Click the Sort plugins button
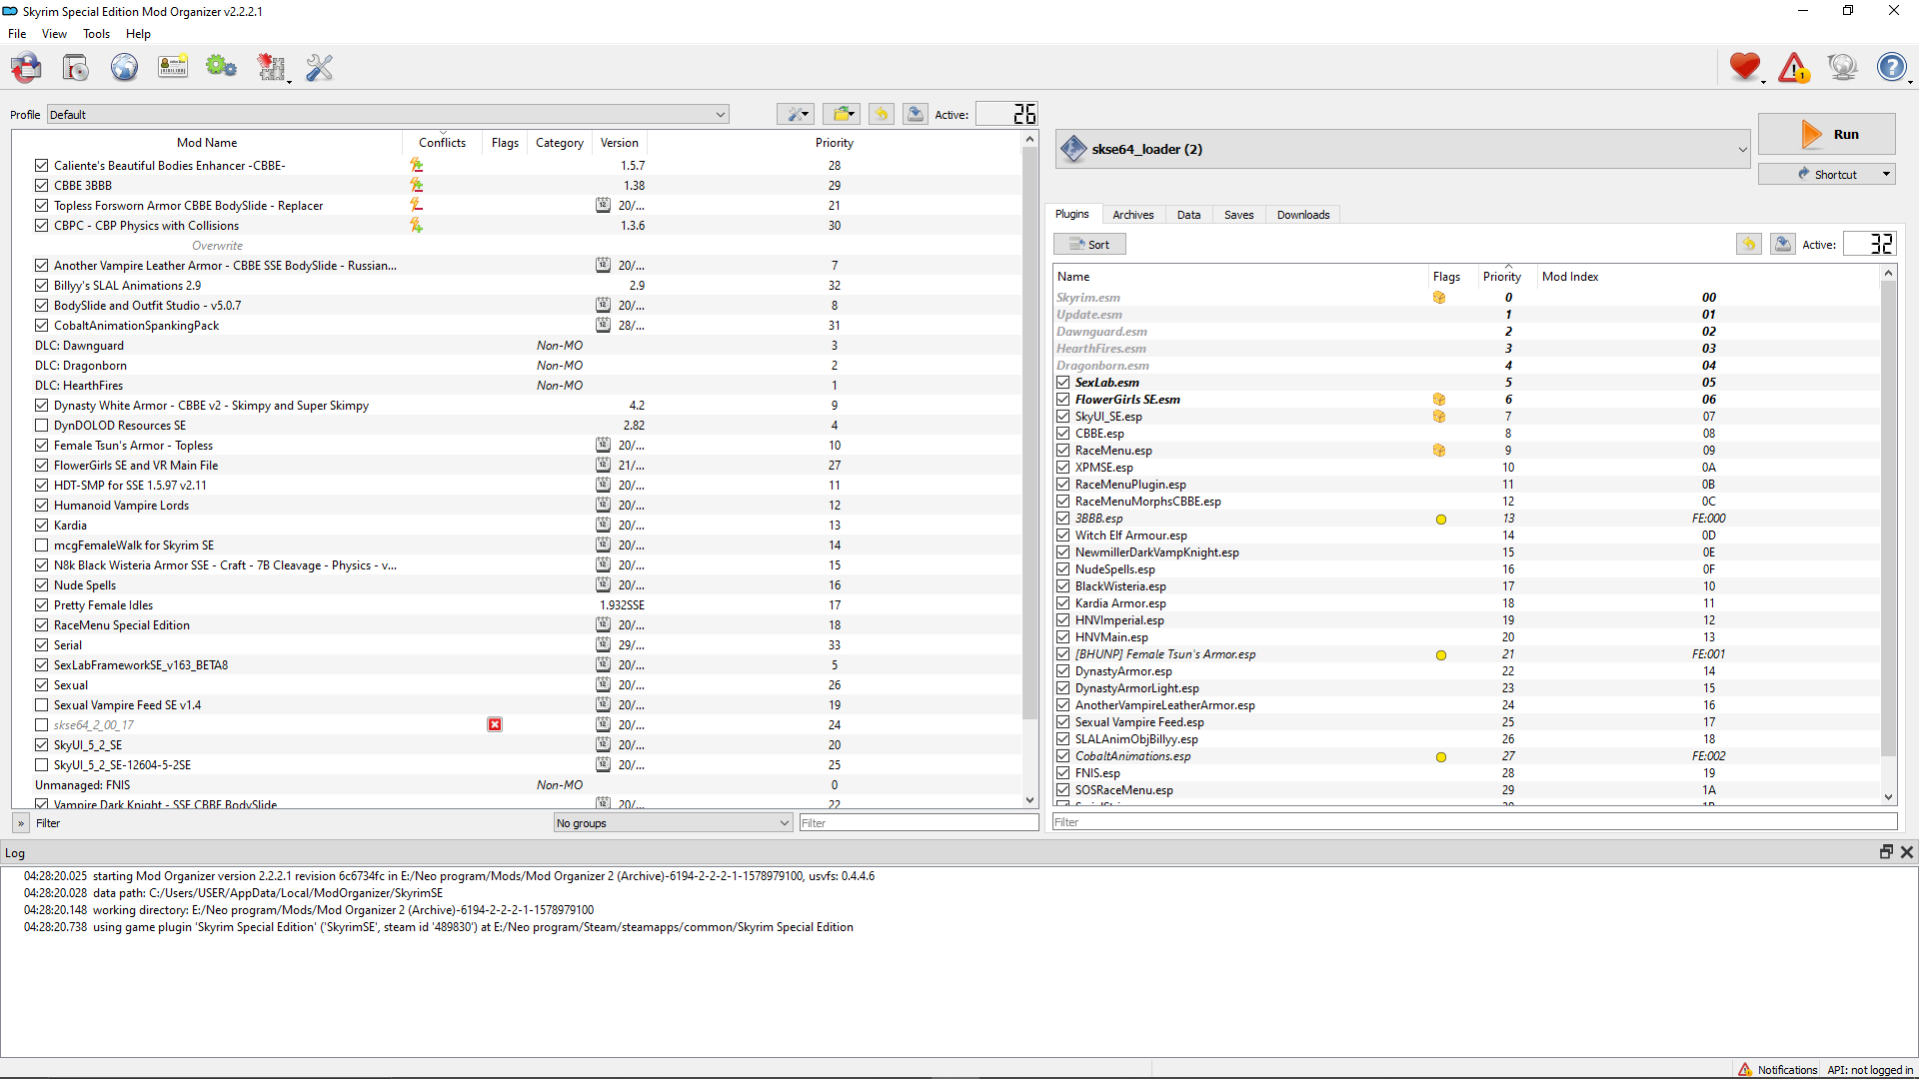 click(x=1089, y=244)
